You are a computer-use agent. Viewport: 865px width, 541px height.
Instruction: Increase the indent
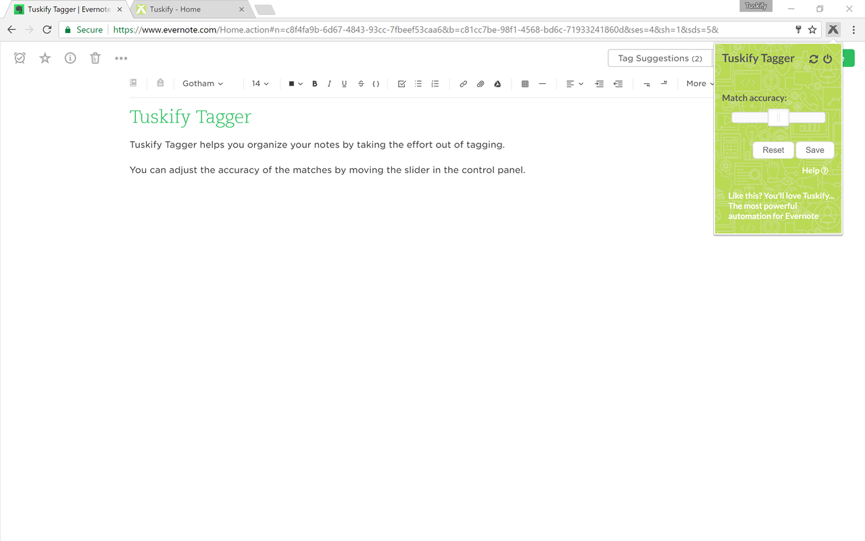pos(599,84)
